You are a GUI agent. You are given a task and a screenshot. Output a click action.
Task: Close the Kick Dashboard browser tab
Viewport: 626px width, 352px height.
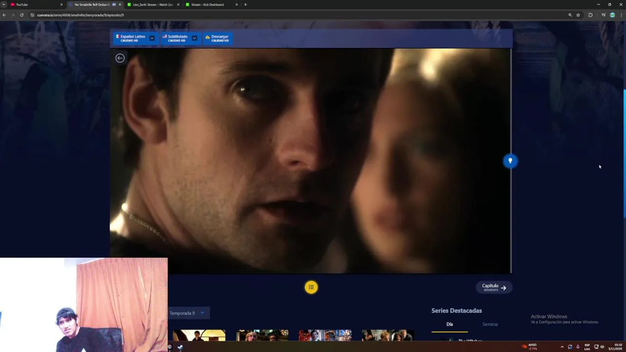pyautogui.click(x=237, y=4)
